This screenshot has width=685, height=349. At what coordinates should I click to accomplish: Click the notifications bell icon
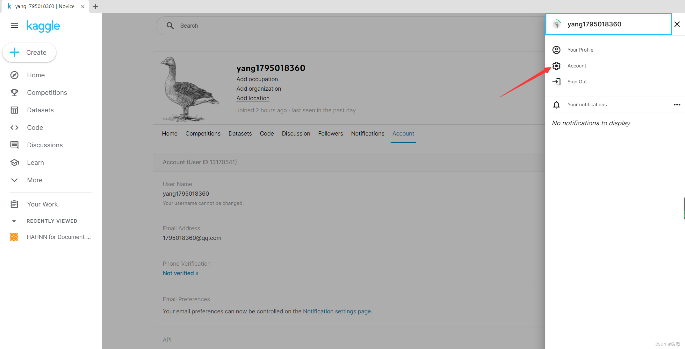pos(556,105)
